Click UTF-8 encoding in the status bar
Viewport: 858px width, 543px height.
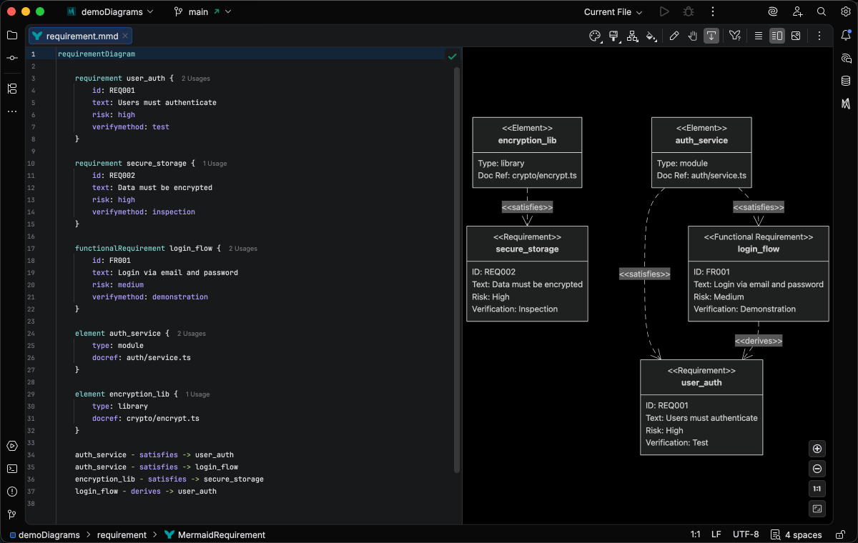coord(746,534)
